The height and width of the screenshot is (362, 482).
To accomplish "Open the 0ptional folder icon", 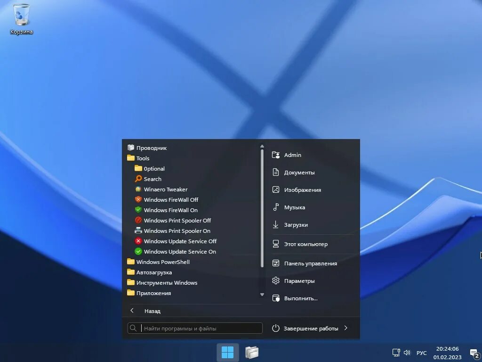I will [x=138, y=168].
